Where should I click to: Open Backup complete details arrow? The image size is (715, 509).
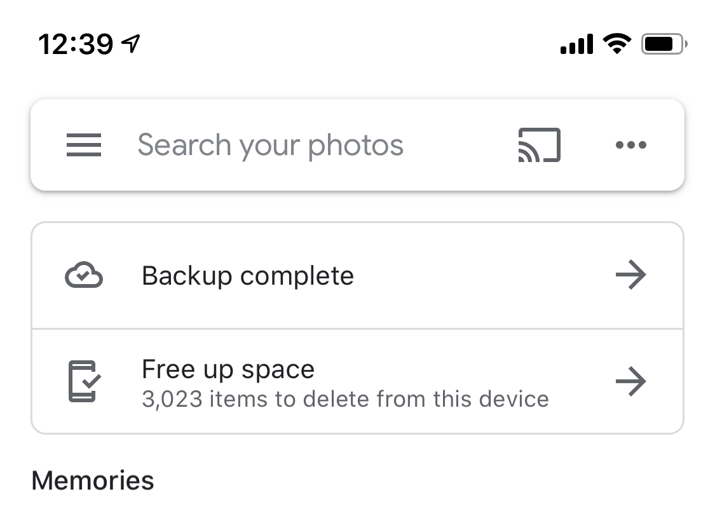[x=630, y=275]
